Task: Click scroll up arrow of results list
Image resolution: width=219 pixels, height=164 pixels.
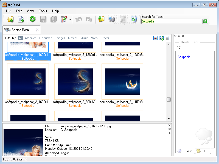Action: tap(169, 45)
